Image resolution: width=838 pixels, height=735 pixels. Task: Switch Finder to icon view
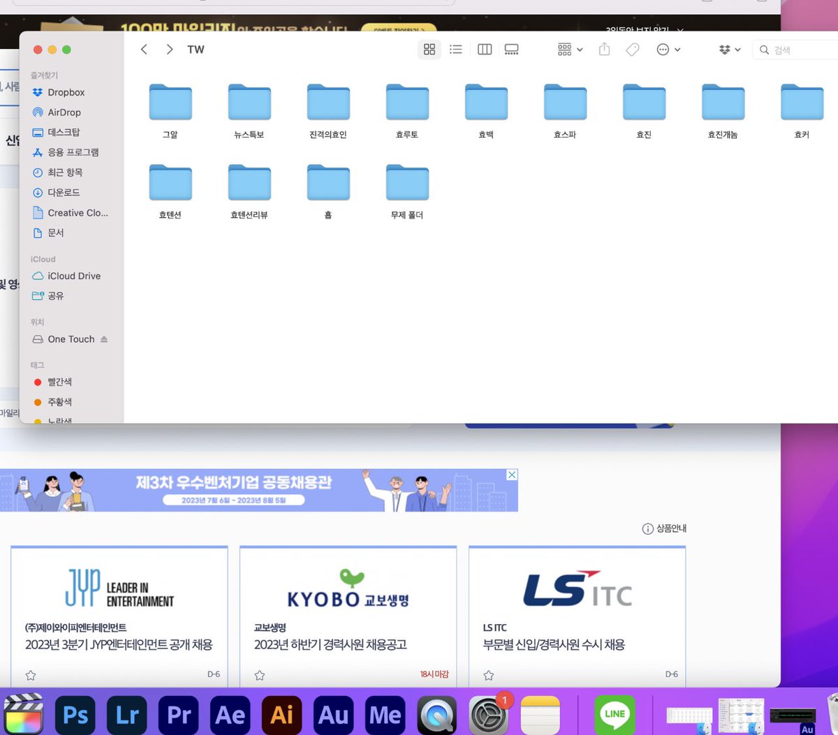[429, 50]
